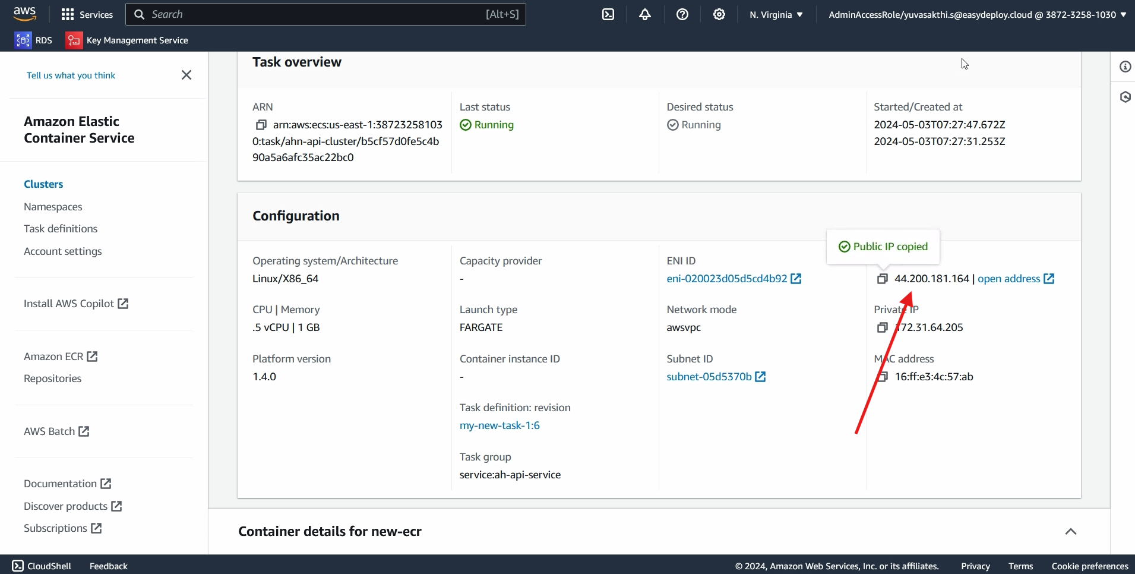Launch CloudShell from the top bar icon

coord(608,14)
